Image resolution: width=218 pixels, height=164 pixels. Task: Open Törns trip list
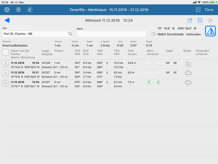(209, 10)
